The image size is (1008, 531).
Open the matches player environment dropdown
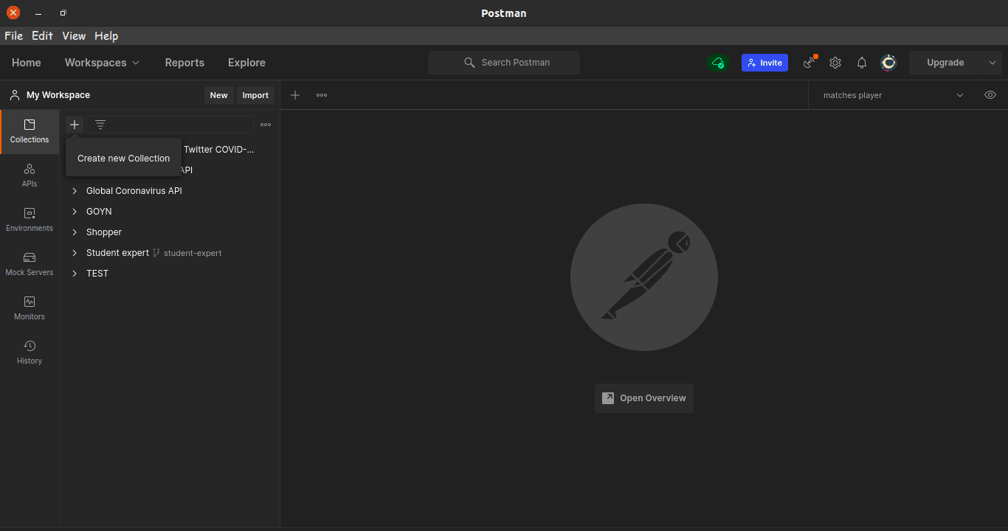coord(894,95)
